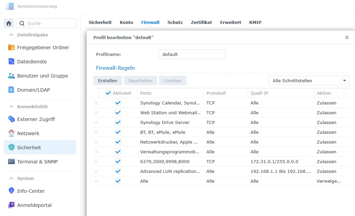Open the Netzwerk house icon
Image resolution: width=355 pixels, height=216 pixels.
click(11, 133)
